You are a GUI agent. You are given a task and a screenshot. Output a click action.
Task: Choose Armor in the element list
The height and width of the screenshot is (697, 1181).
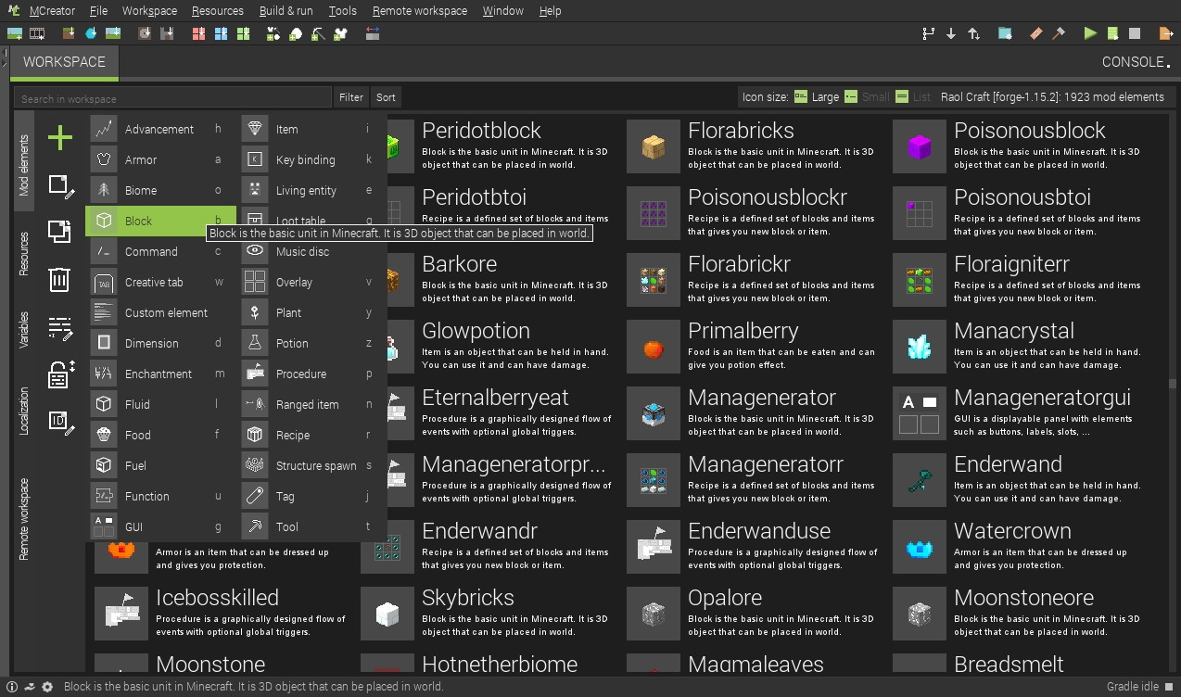click(x=161, y=159)
